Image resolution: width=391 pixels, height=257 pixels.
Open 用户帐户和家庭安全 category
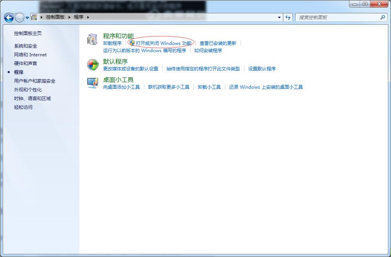[x=35, y=81]
